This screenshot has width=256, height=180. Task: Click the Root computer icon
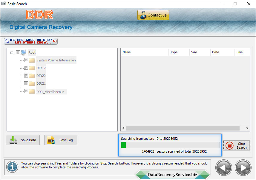click(x=24, y=52)
